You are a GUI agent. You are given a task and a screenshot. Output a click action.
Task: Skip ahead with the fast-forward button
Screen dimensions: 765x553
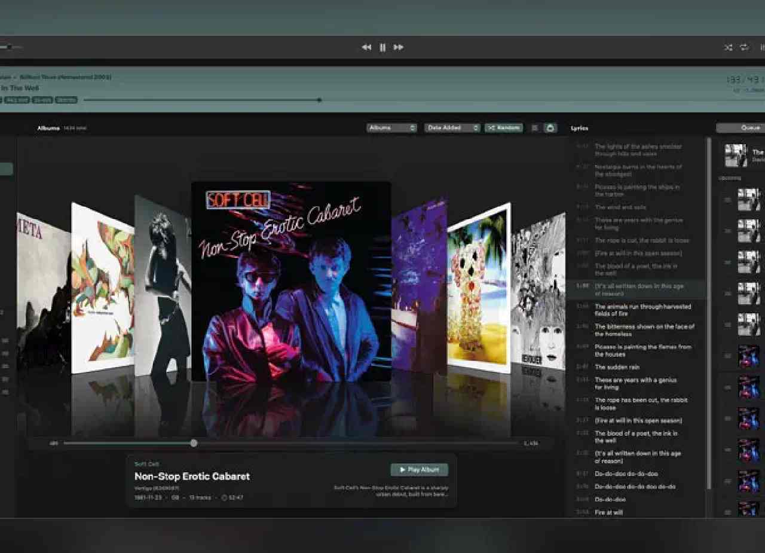point(399,47)
